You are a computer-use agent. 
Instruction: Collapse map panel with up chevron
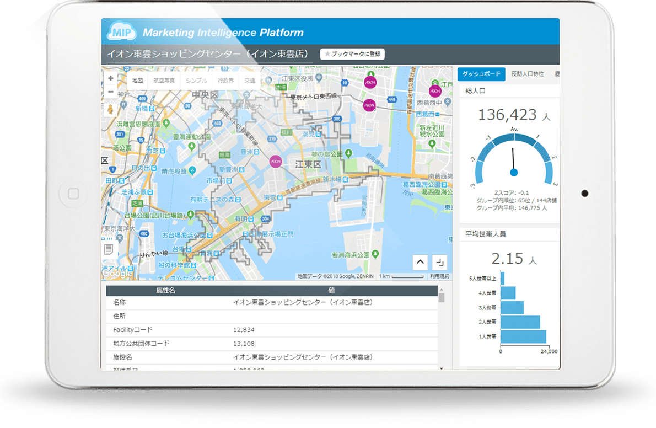[420, 262]
